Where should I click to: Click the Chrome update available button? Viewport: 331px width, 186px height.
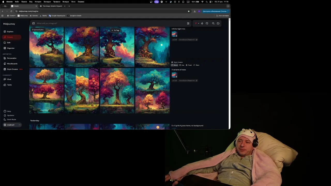tap(215, 11)
